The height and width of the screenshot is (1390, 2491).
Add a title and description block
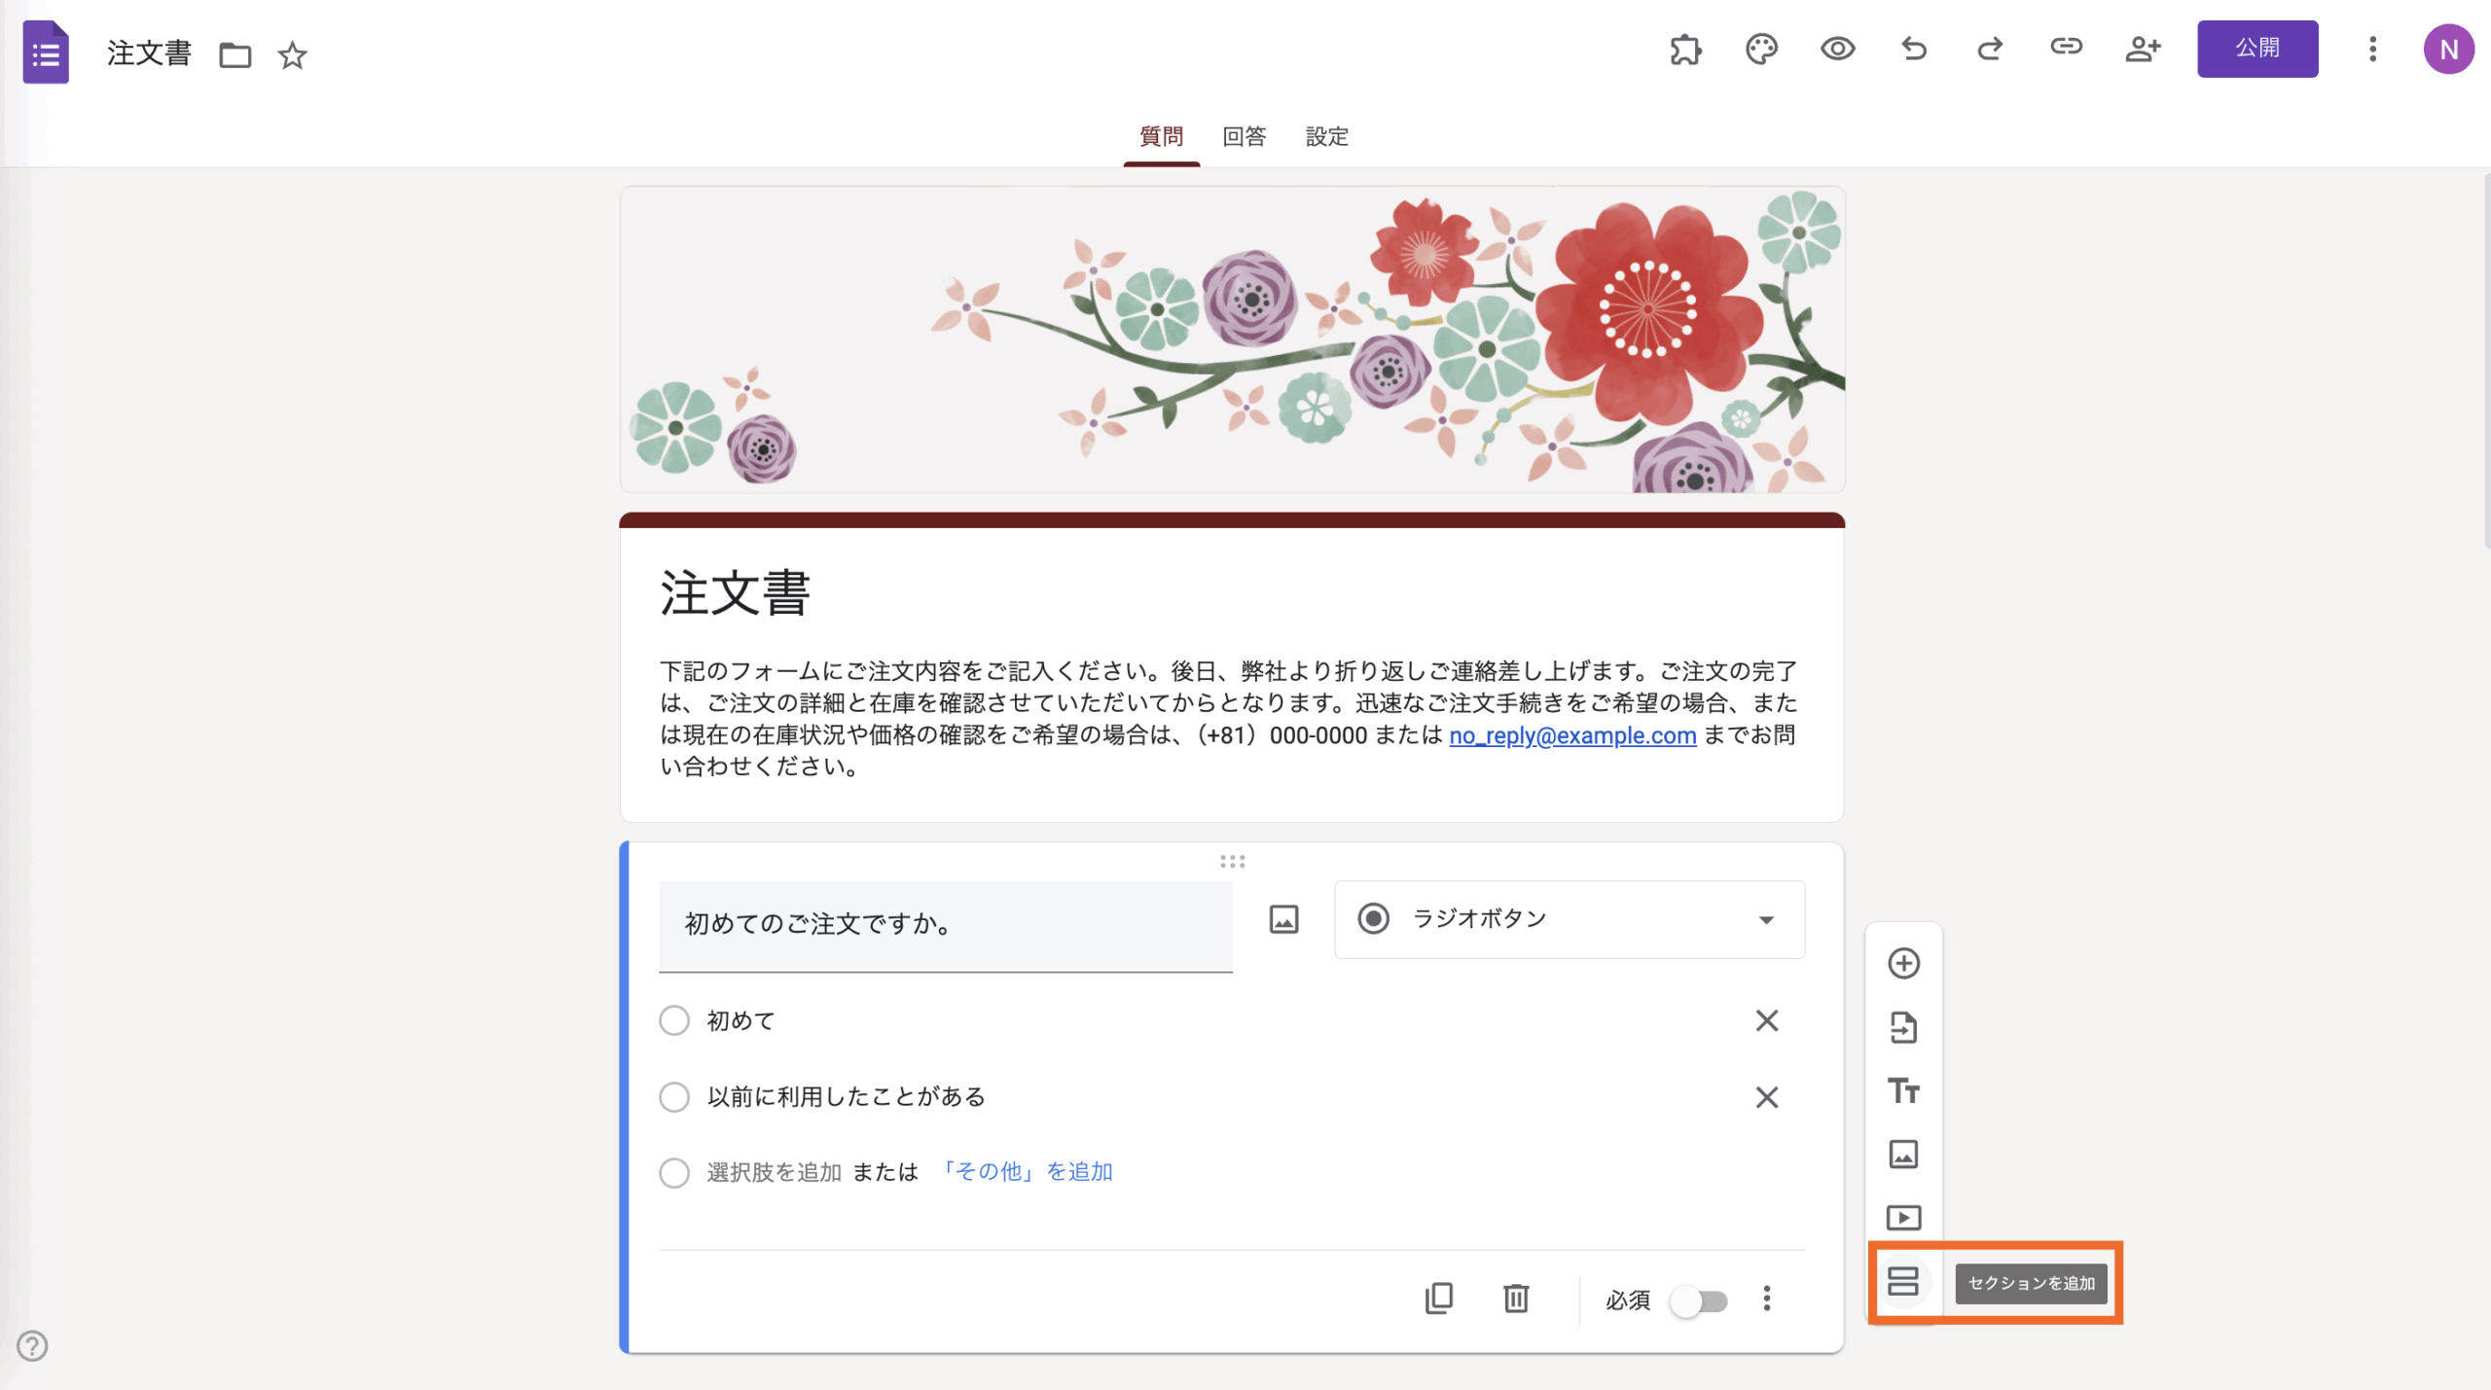(1903, 1090)
